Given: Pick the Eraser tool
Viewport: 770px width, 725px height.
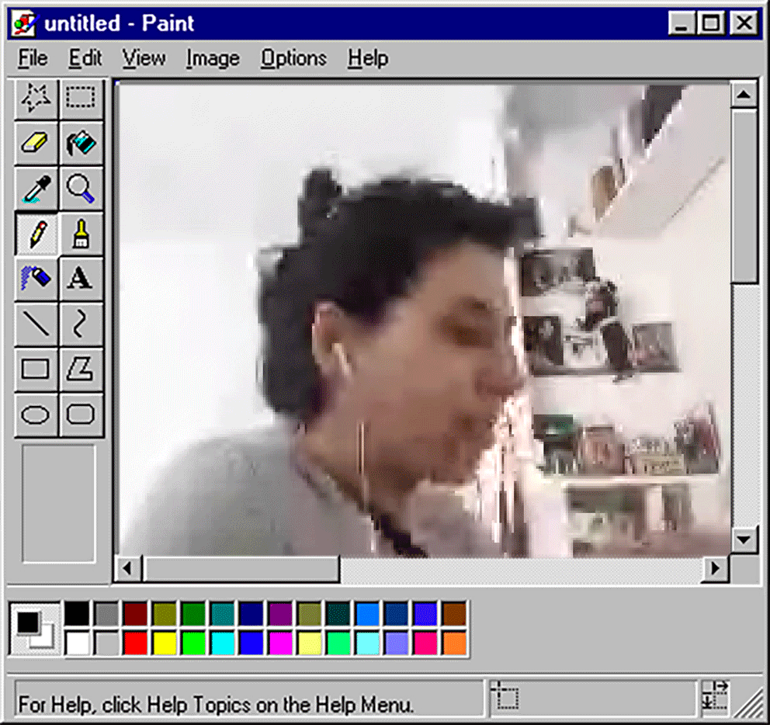Looking at the screenshot, I should pyautogui.click(x=36, y=143).
